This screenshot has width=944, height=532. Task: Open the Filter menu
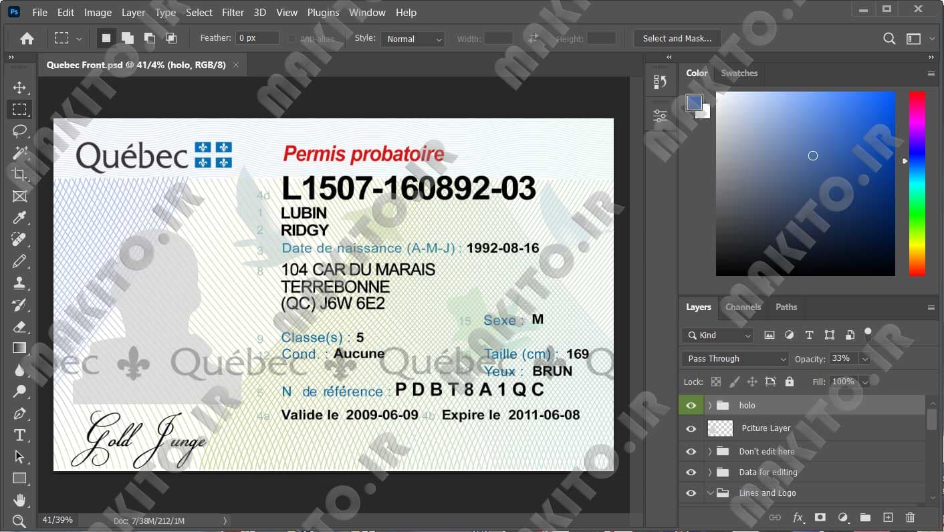pos(233,12)
